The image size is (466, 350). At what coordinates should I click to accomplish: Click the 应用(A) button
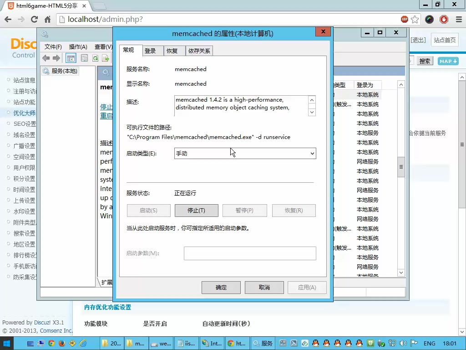[x=307, y=288]
